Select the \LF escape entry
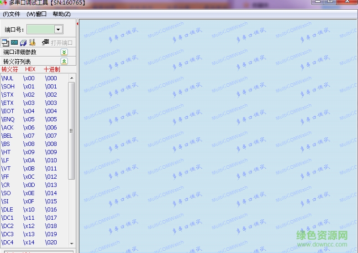Viewport: 358px width, 253px height. (5, 160)
